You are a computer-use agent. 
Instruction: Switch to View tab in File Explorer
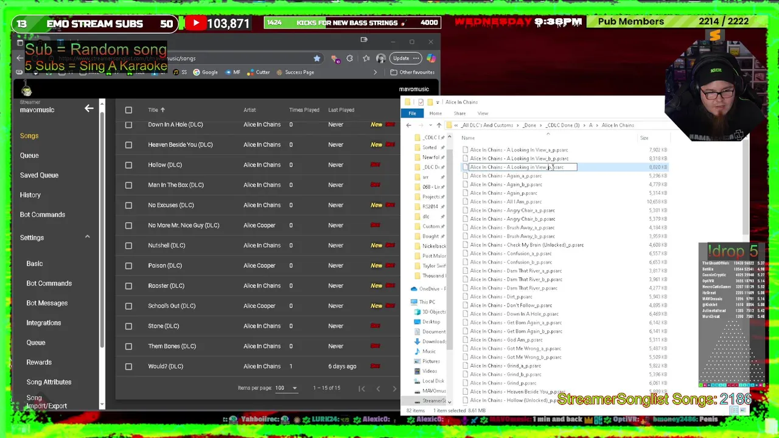click(483, 114)
